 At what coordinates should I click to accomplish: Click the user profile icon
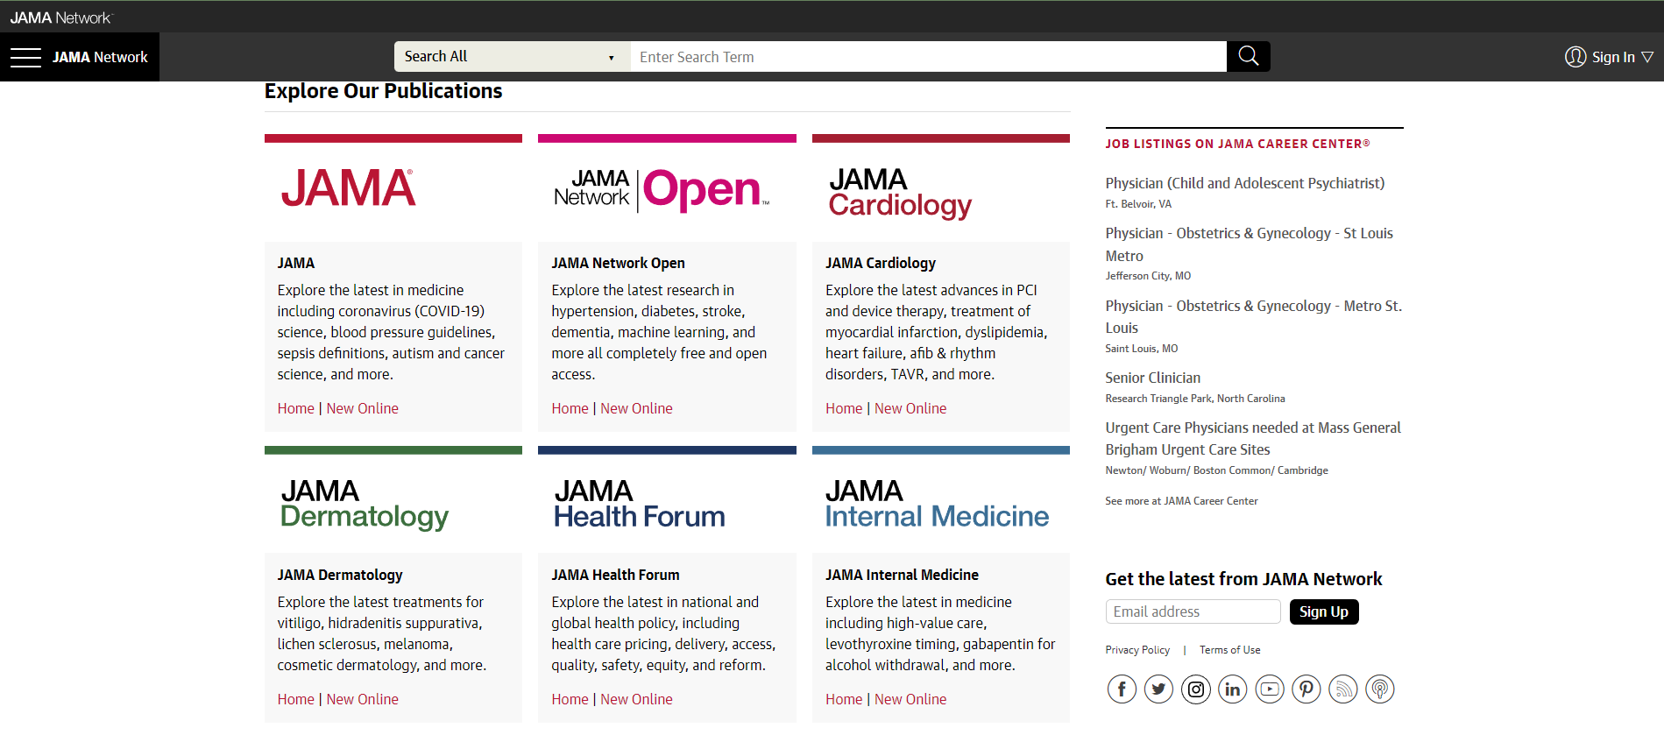[1575, 57]
